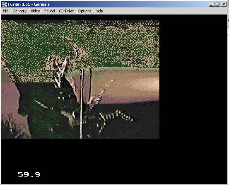Viewport: 229px width, 186px height.
Task: Open the File menu
Action: [6, 11]
